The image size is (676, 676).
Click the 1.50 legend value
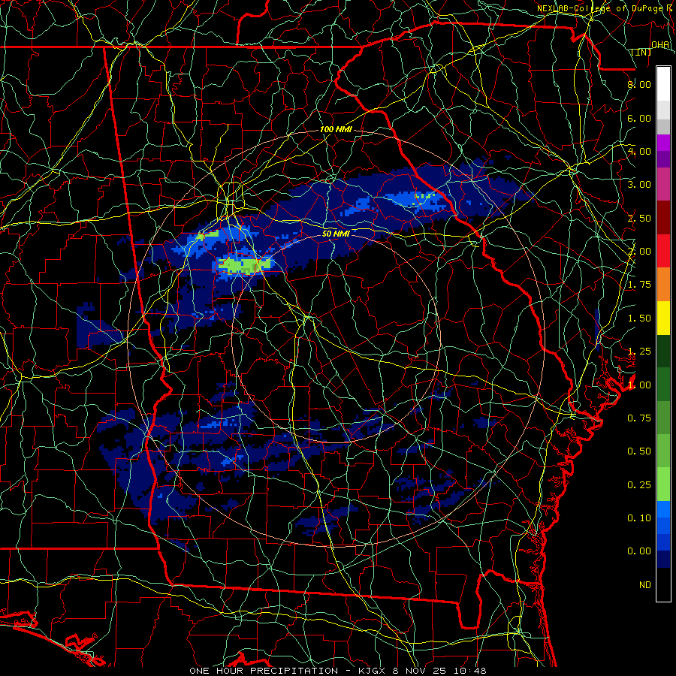(x=639, y=318)
